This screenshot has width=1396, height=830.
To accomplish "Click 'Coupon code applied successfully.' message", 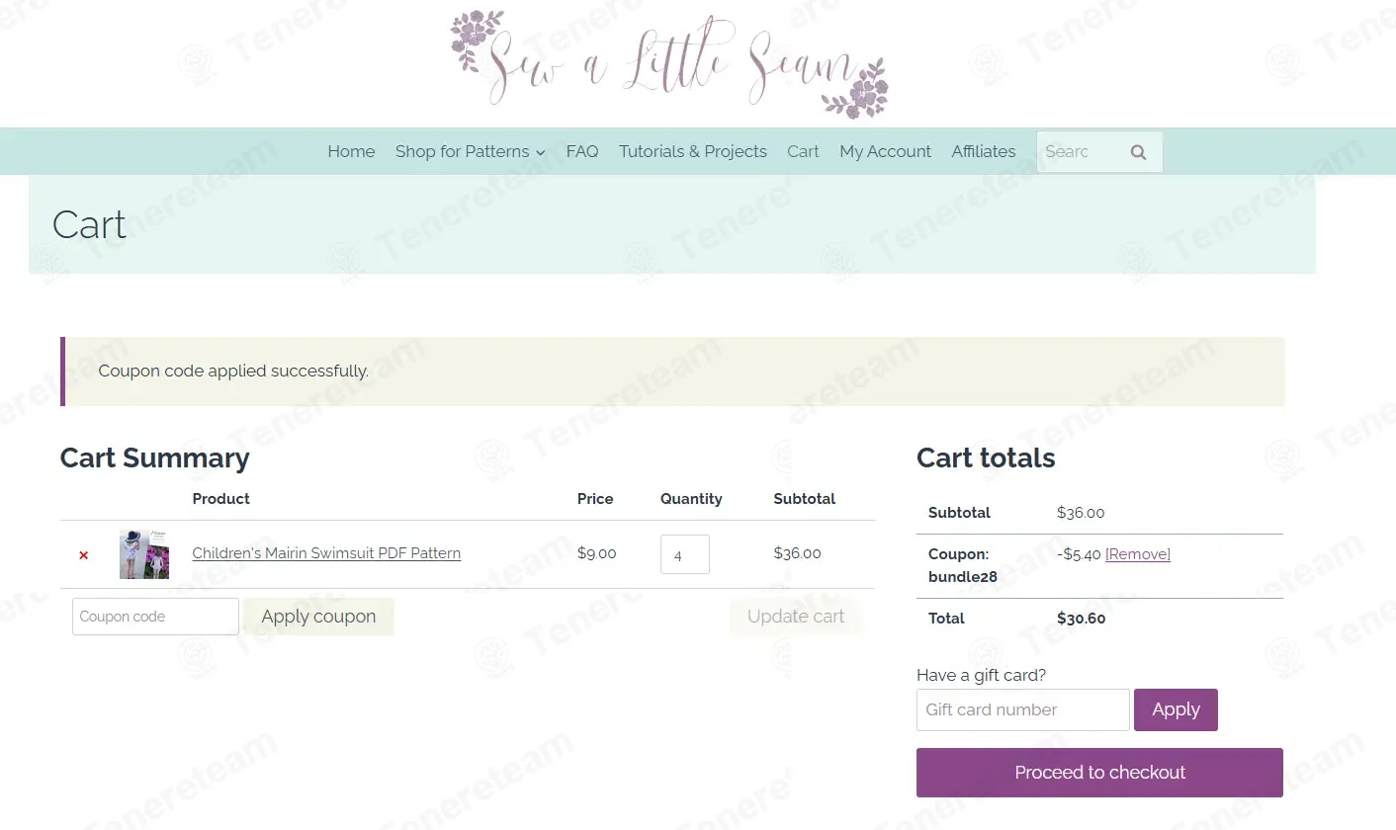I will click(233, 372).
